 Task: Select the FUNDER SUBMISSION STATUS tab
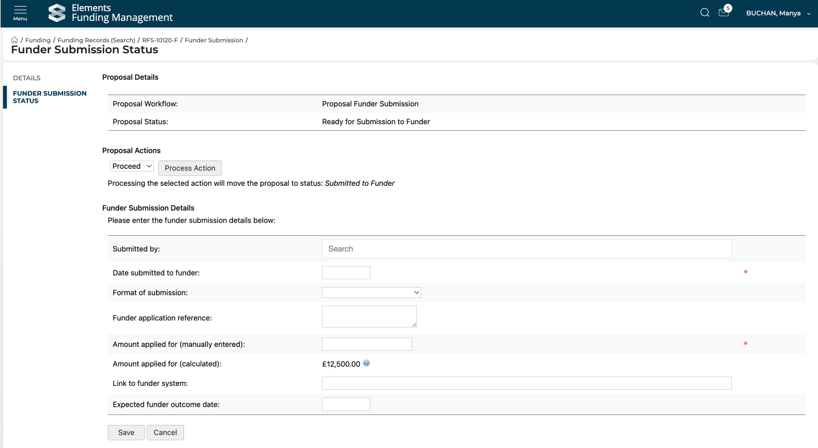[x=49, y=97]
